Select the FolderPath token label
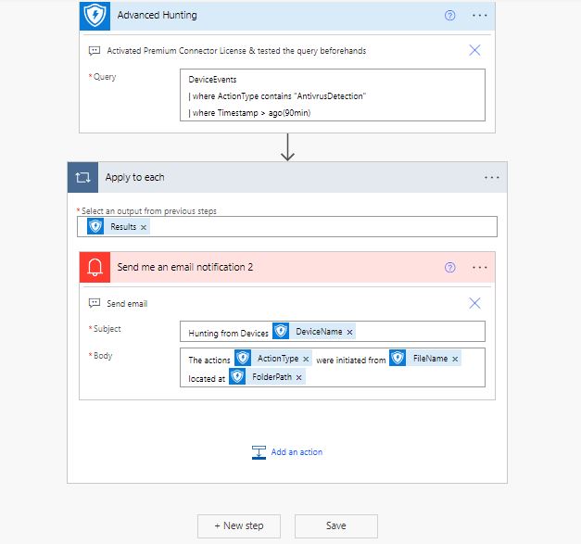Viewport: 581px width, 544px height. pos(272,377)
